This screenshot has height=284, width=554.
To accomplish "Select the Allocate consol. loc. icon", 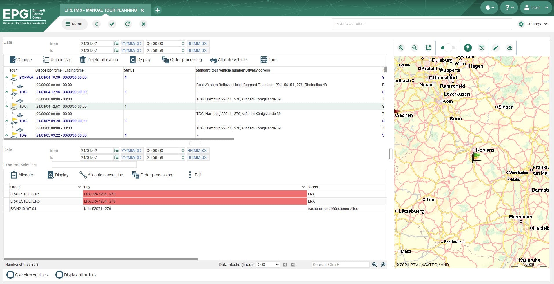I will tap(82, 175).
